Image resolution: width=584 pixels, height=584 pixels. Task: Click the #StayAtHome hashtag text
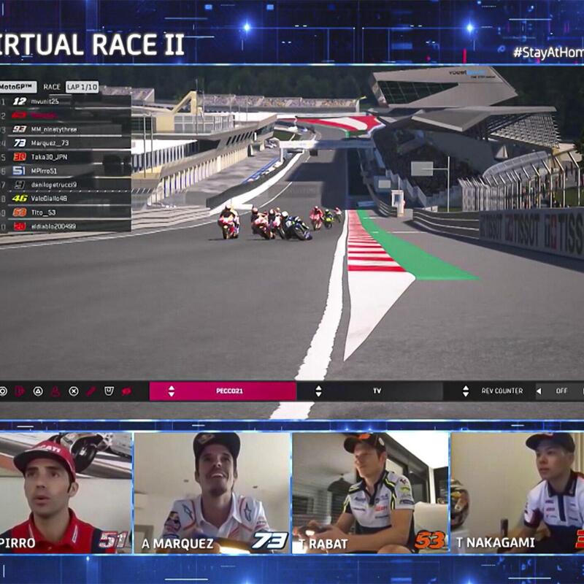point(547,53)
